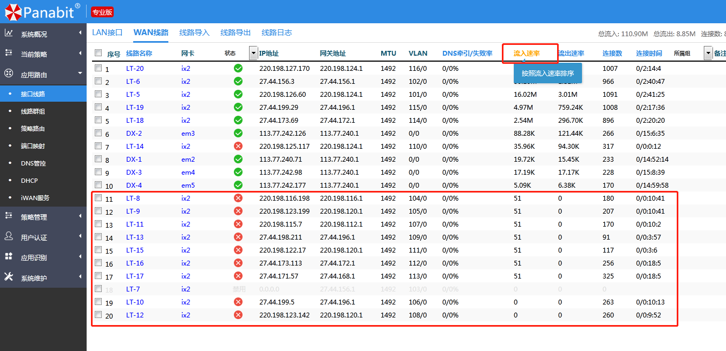Sort by the 流入速率 column header

point(527,54)
